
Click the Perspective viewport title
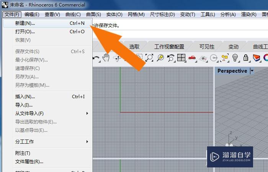pos(232,71)
